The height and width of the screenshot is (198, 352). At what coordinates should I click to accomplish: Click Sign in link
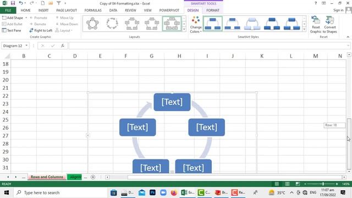[x=338, y=10]
